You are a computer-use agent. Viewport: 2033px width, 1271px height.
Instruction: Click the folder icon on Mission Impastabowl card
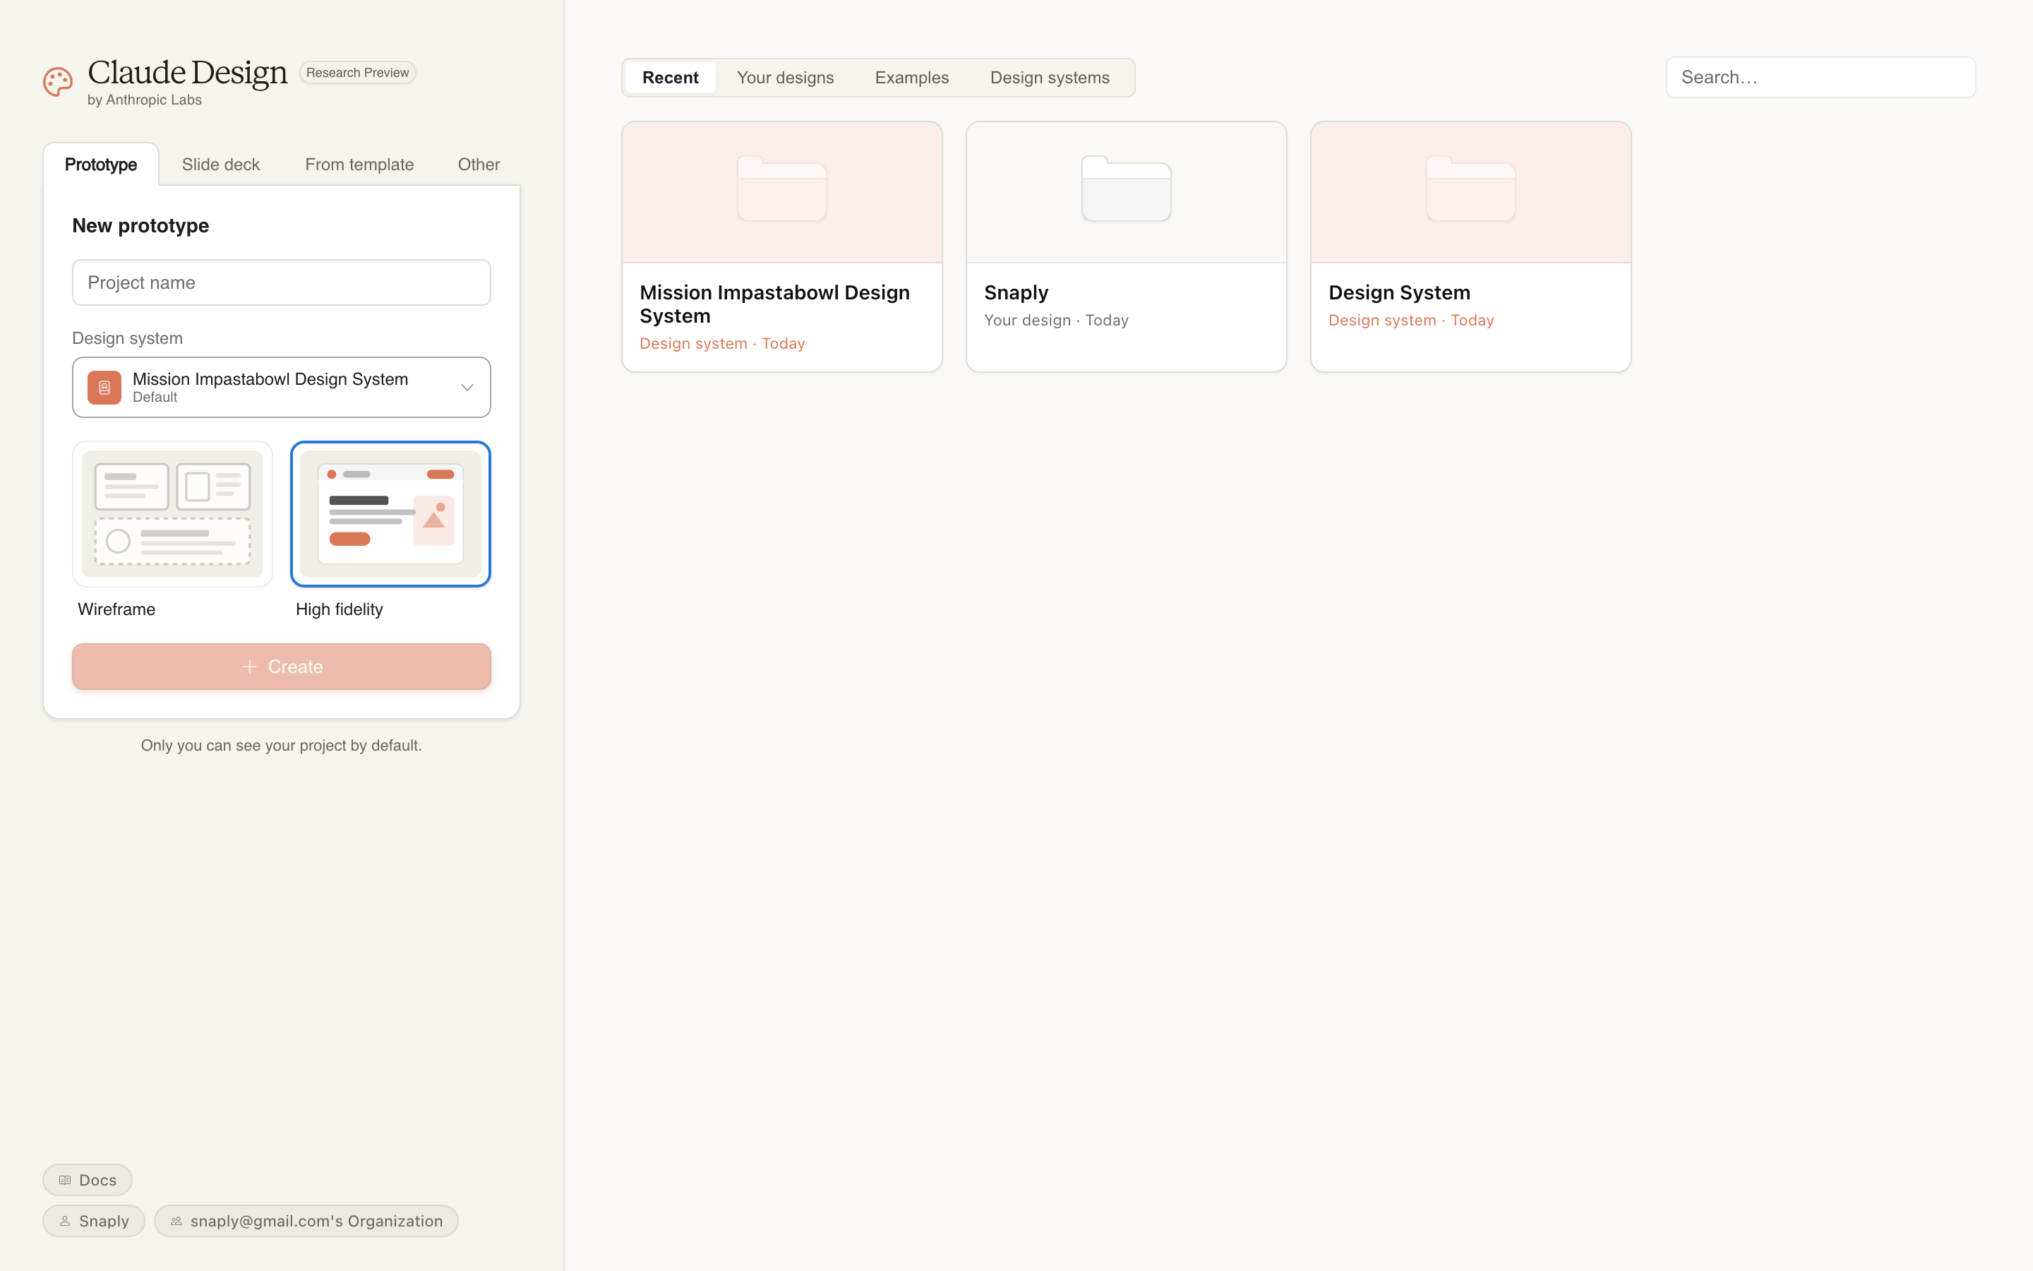[x=781, y=189]
